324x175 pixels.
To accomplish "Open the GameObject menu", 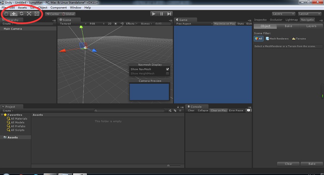I will [x=39, y=8].
